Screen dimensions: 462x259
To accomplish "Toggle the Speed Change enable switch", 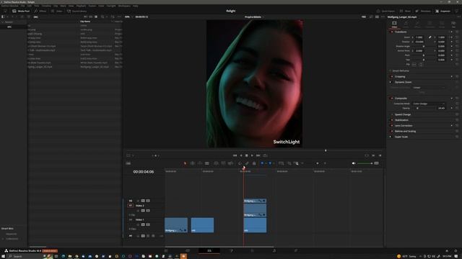I will pyautogui.click(x=392, y=114).
